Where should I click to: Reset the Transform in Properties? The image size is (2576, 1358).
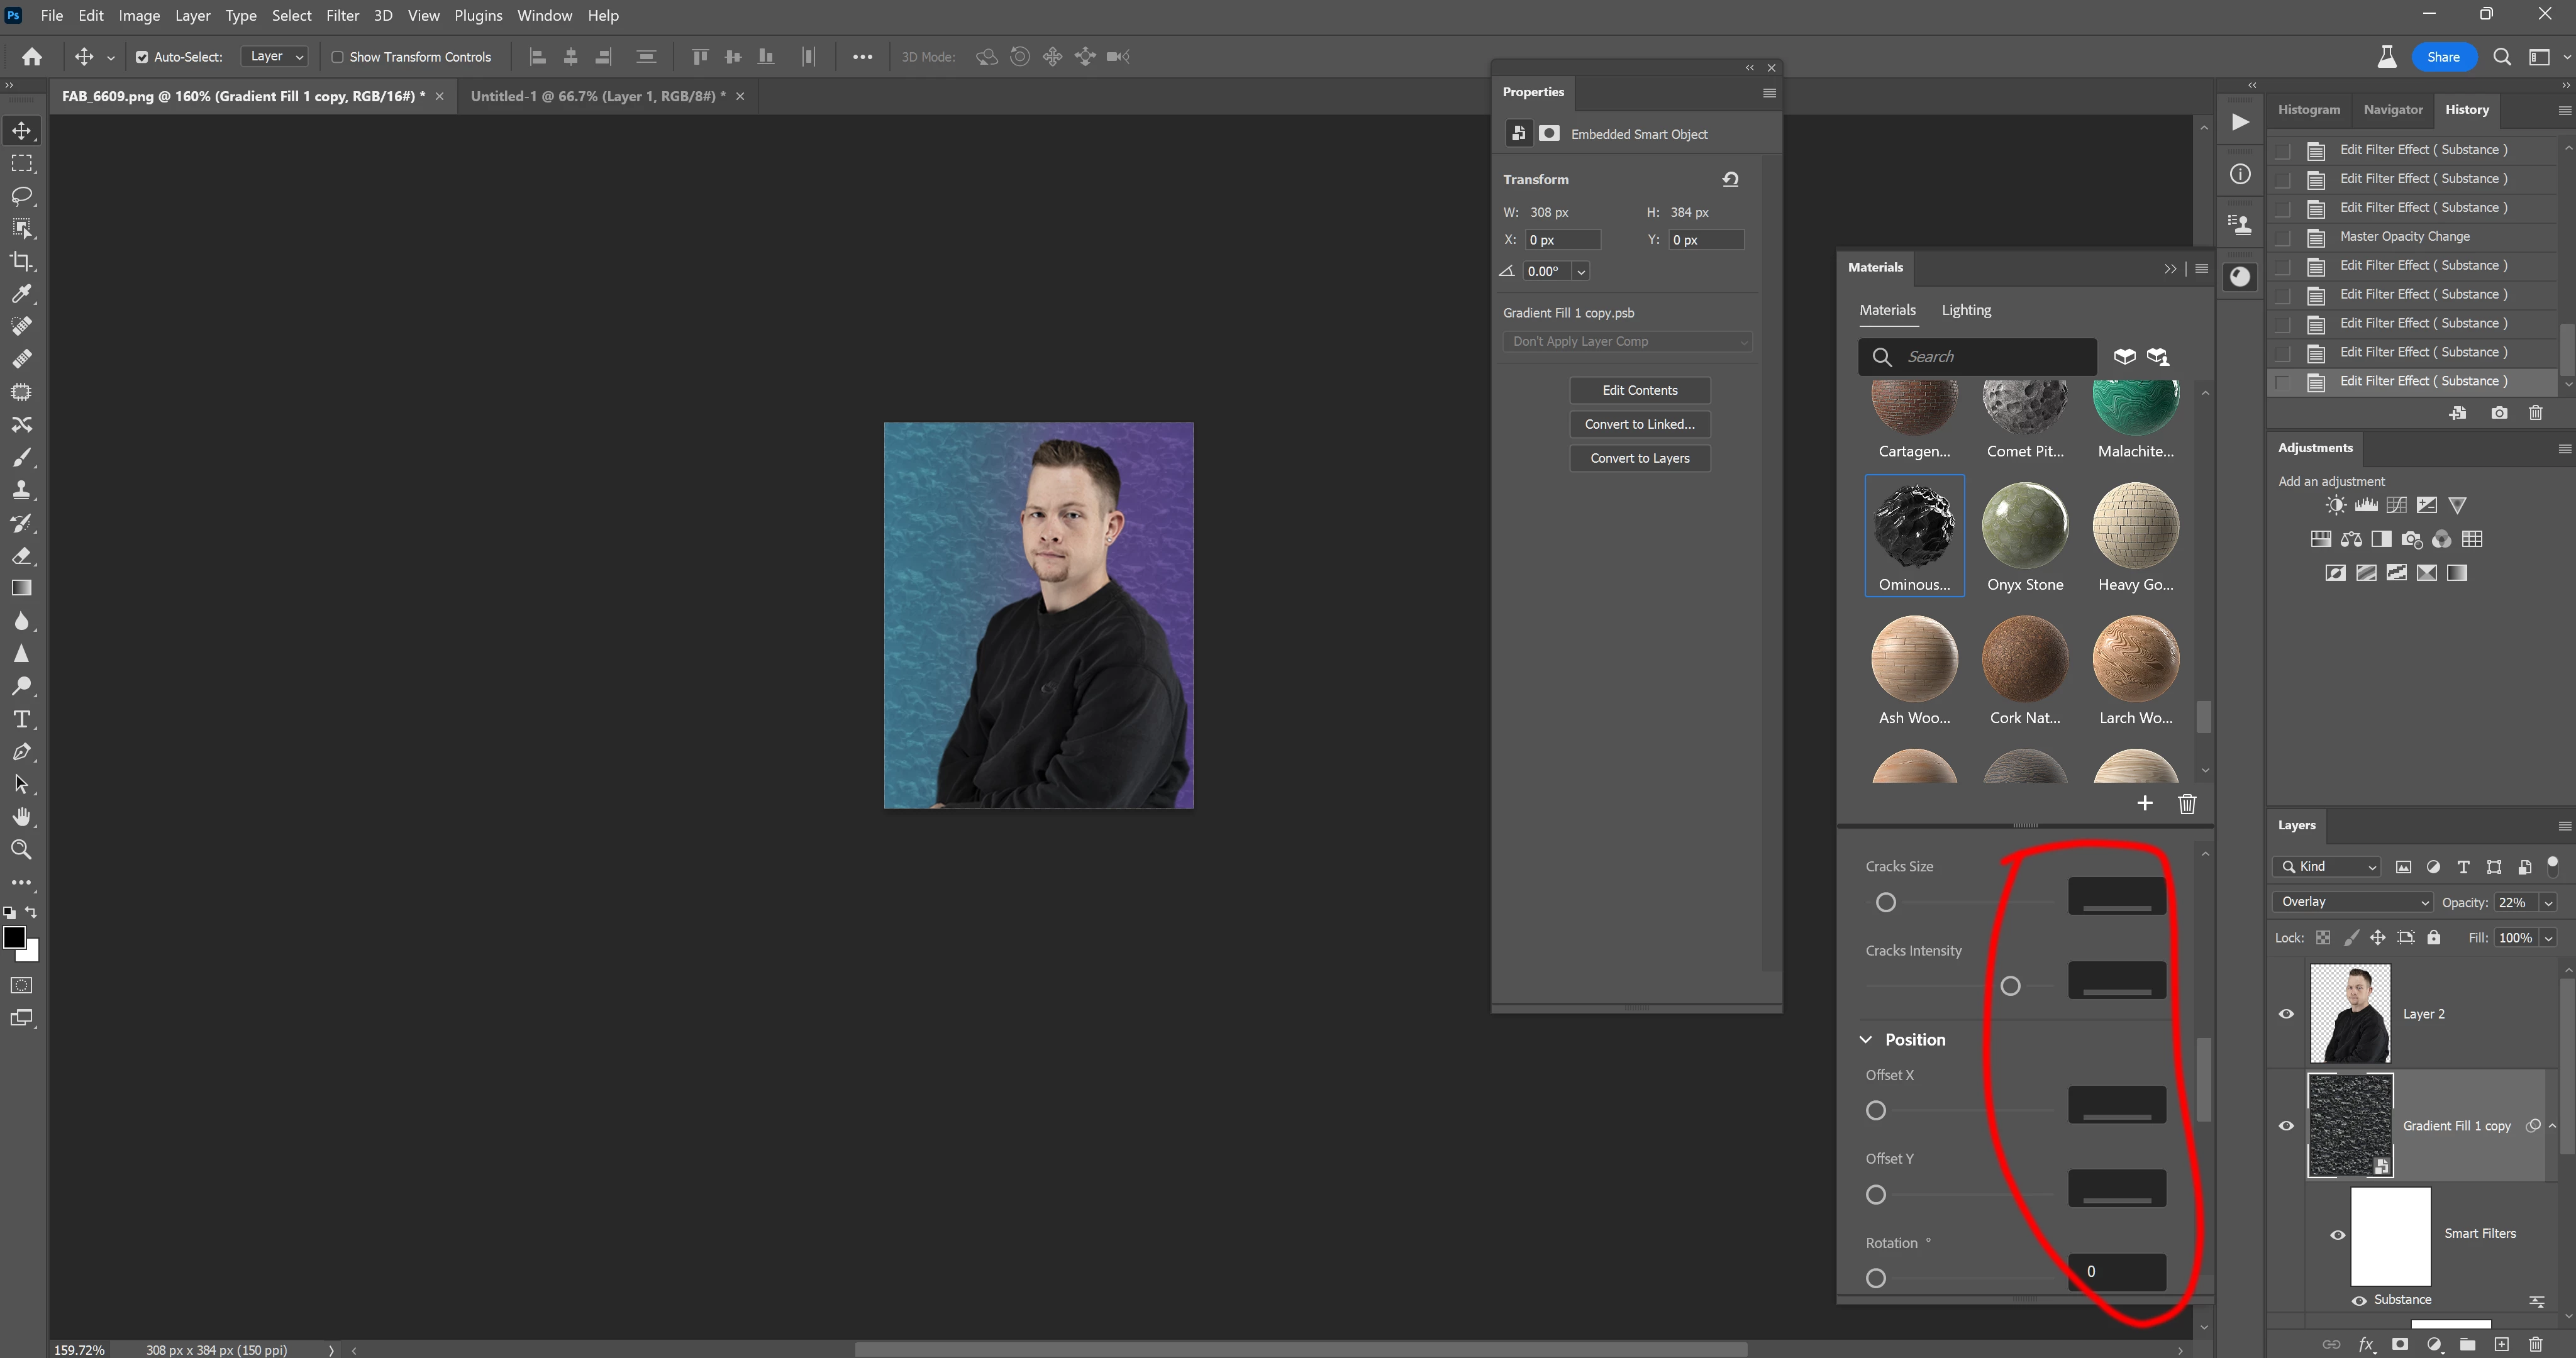pyautogui.click(x=1730, y=179)
